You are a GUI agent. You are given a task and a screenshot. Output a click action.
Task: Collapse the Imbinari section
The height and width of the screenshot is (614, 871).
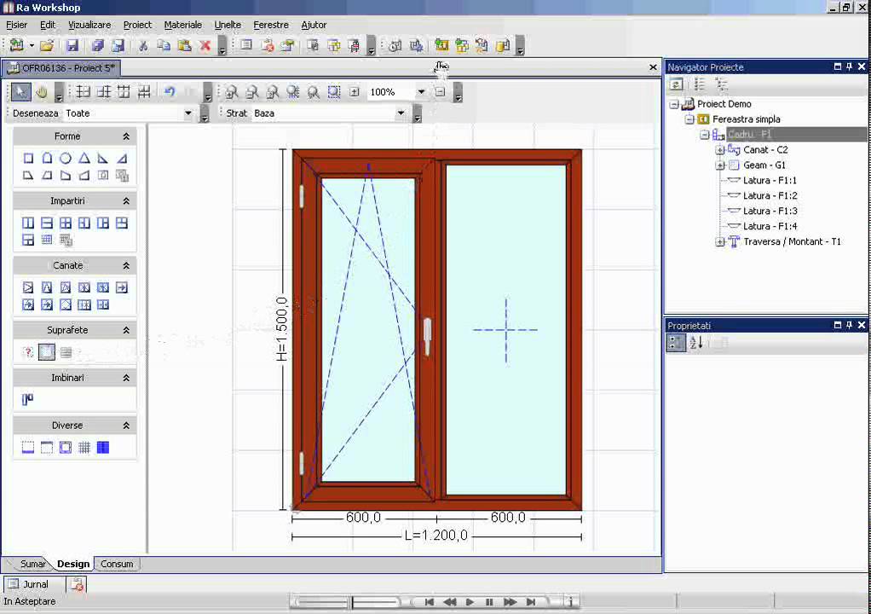126,378
